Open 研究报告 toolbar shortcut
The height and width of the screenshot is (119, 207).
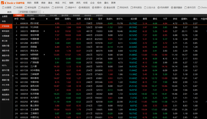point(136,8)
